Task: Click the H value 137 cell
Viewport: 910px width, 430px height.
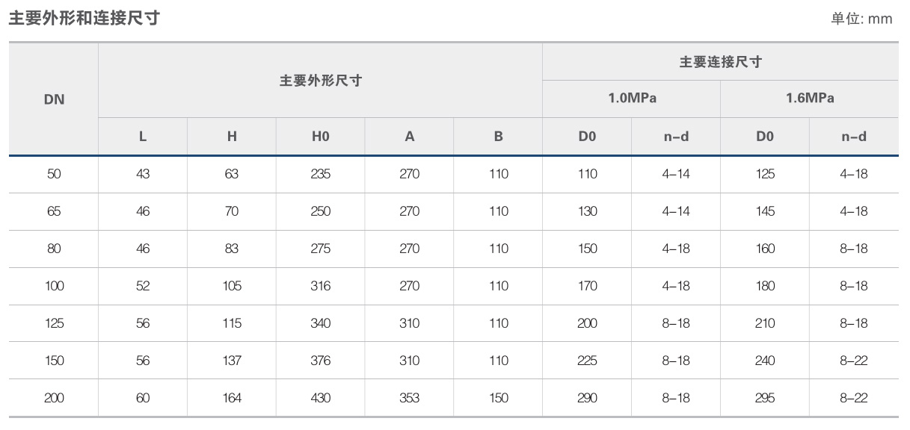Action: 232,361
